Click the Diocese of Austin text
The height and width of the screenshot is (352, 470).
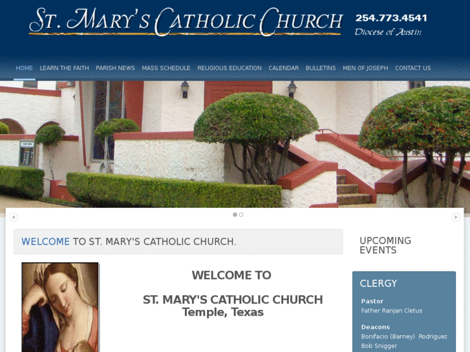pyautogui.click(x=388, y=32)
